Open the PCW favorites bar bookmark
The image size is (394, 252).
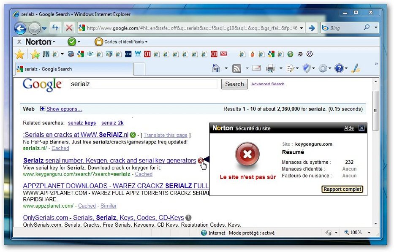click(223, 54)
